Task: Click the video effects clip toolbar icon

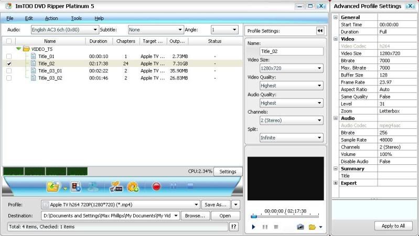Action: [116, 187]
